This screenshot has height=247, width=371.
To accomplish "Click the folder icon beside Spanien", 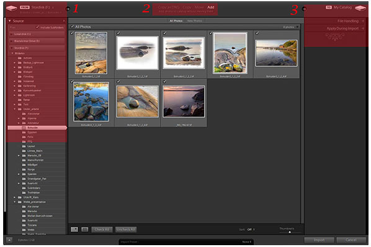I will (x=24, y=175).
